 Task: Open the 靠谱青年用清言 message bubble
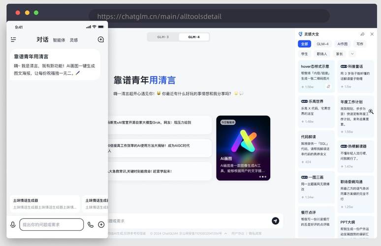click(x=55, y=65)
